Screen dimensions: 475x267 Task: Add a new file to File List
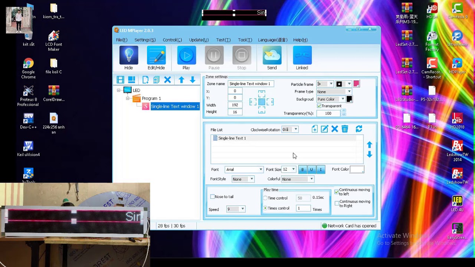[315, 129]
